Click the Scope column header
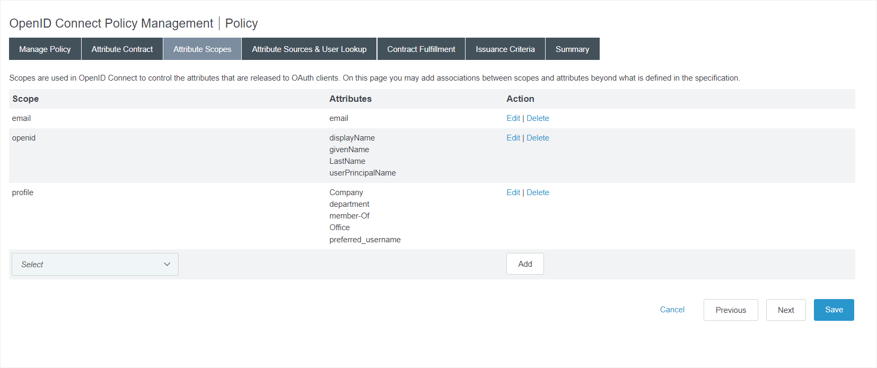Image resolution: width=877 pixels, height=368 pixels. [25, 99]
